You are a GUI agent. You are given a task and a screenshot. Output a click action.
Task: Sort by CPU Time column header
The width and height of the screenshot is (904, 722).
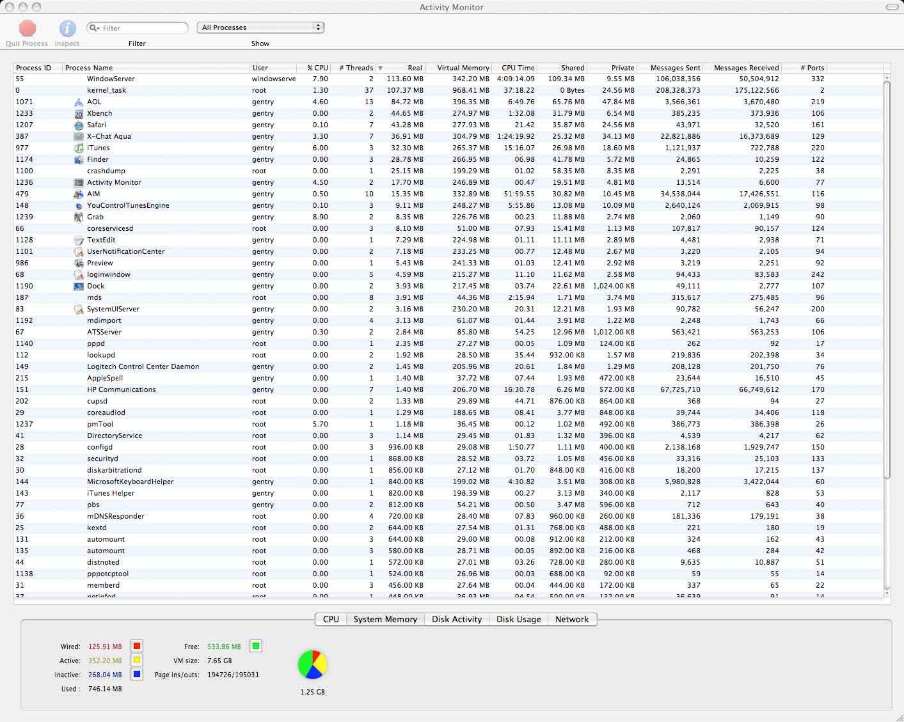pyautogui.click(x=514, y=68)
